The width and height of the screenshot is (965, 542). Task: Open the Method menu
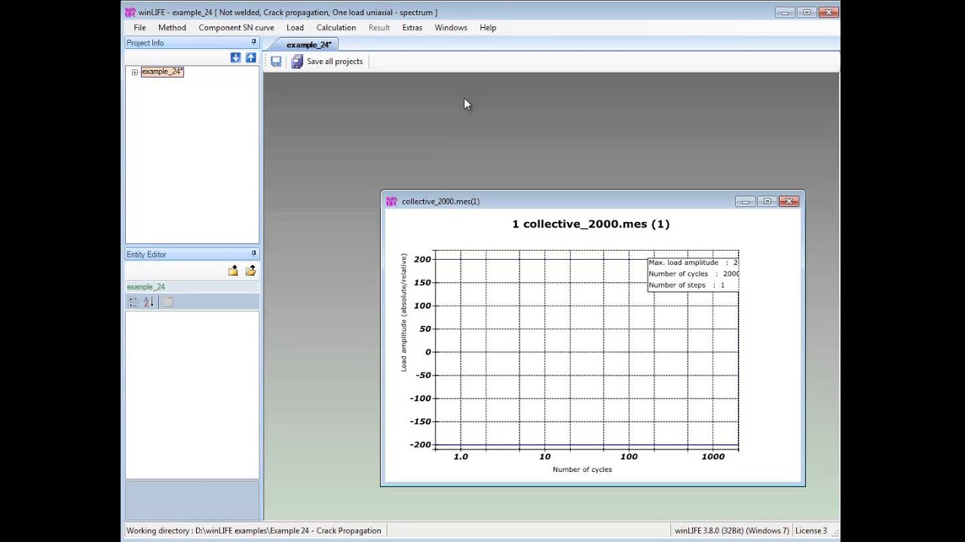pos(172,28)
